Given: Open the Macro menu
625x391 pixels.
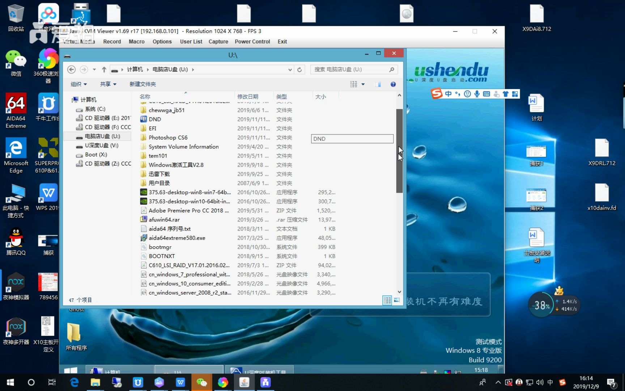Looking at the screenshot, I should (x=137, y=42).
